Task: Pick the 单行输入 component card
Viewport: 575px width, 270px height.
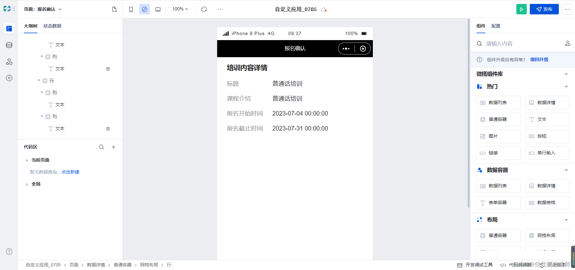Action: [547, 153]
